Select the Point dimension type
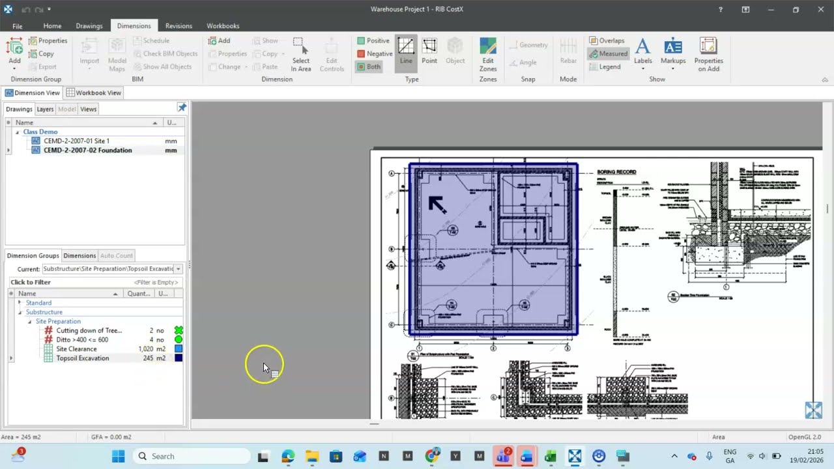834x469 pixels. tap(429, 51)
